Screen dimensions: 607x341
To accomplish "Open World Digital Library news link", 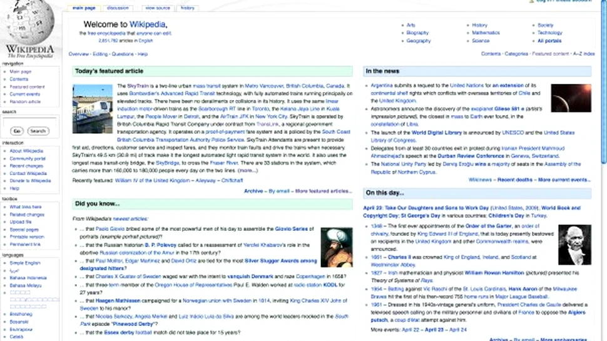I will click(437, 133).
